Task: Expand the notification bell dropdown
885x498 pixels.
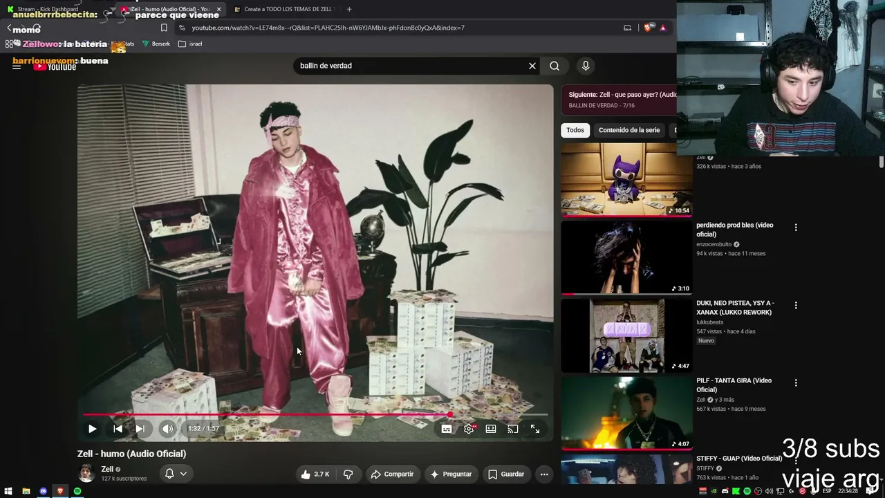Action: (176, 474)
